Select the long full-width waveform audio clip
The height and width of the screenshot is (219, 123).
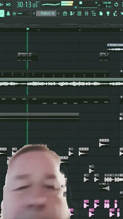pos(61,82)
